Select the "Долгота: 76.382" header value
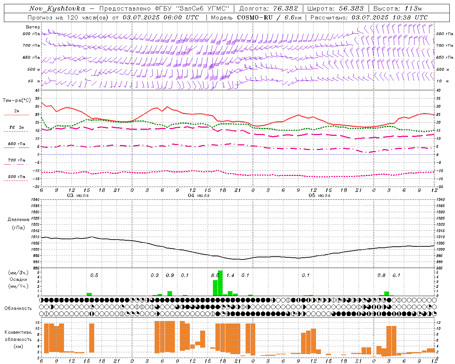455x364 pixels. click(268, 9)
